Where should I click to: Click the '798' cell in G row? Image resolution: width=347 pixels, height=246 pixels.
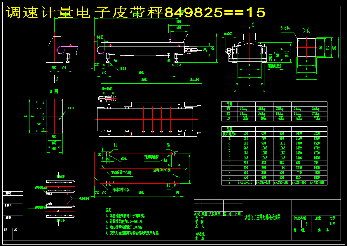[x=317, y=163]
